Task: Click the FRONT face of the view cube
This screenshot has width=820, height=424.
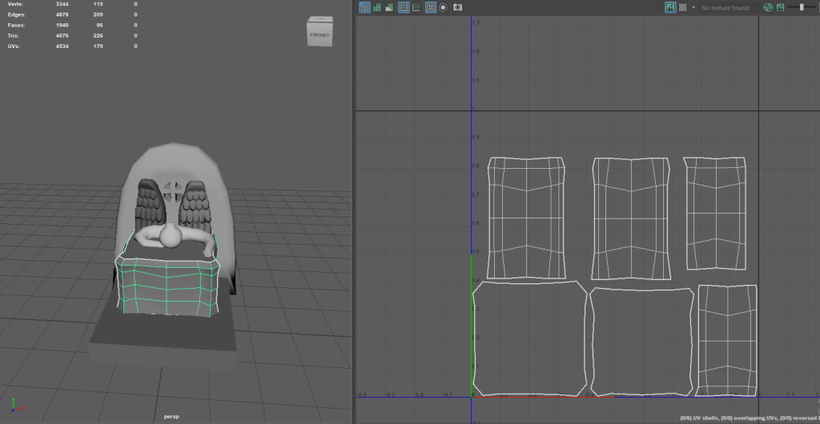Action: pos(319,35)
